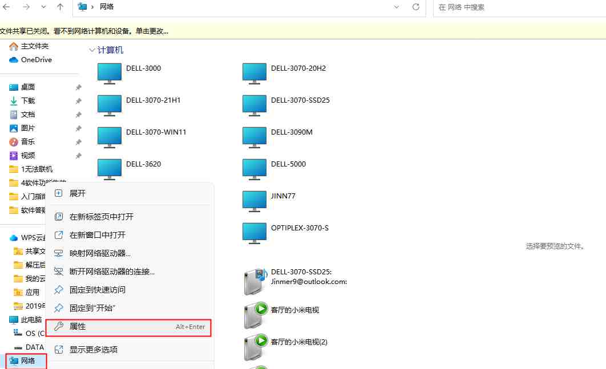
Task: Choose 断开网络驱动器的连接... in the context menu
Action: [x=130, y=271]
